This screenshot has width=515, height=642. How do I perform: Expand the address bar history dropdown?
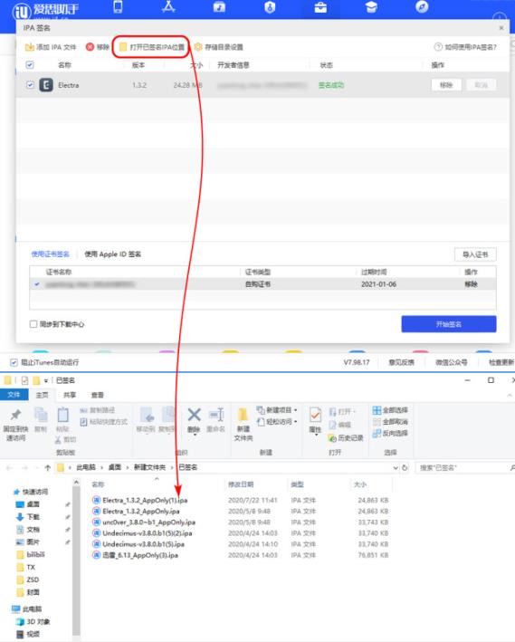[396, 467]
